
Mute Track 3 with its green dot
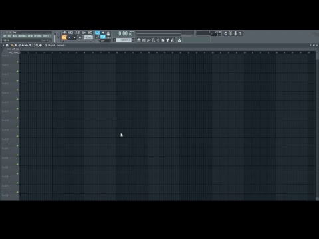pos(17,80)
